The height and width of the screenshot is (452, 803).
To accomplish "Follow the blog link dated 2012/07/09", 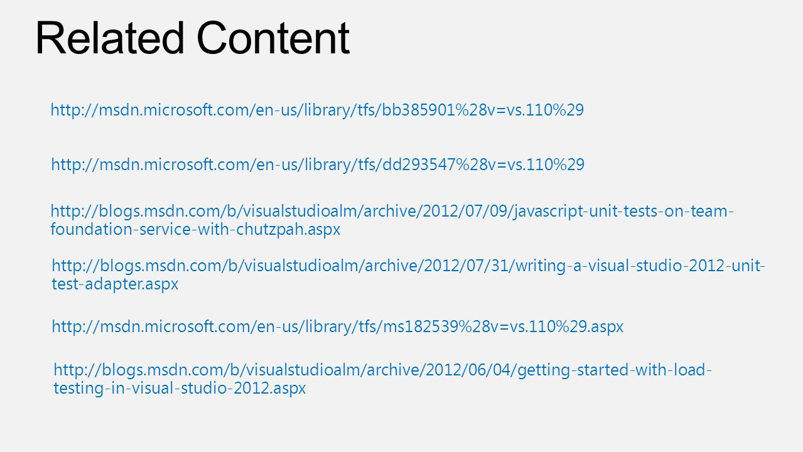I will click(391, 220).
